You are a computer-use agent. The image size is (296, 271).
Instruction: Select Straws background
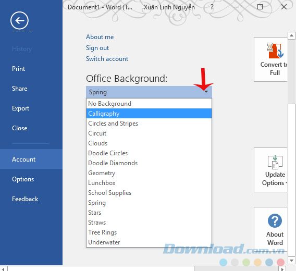(149, 223)
